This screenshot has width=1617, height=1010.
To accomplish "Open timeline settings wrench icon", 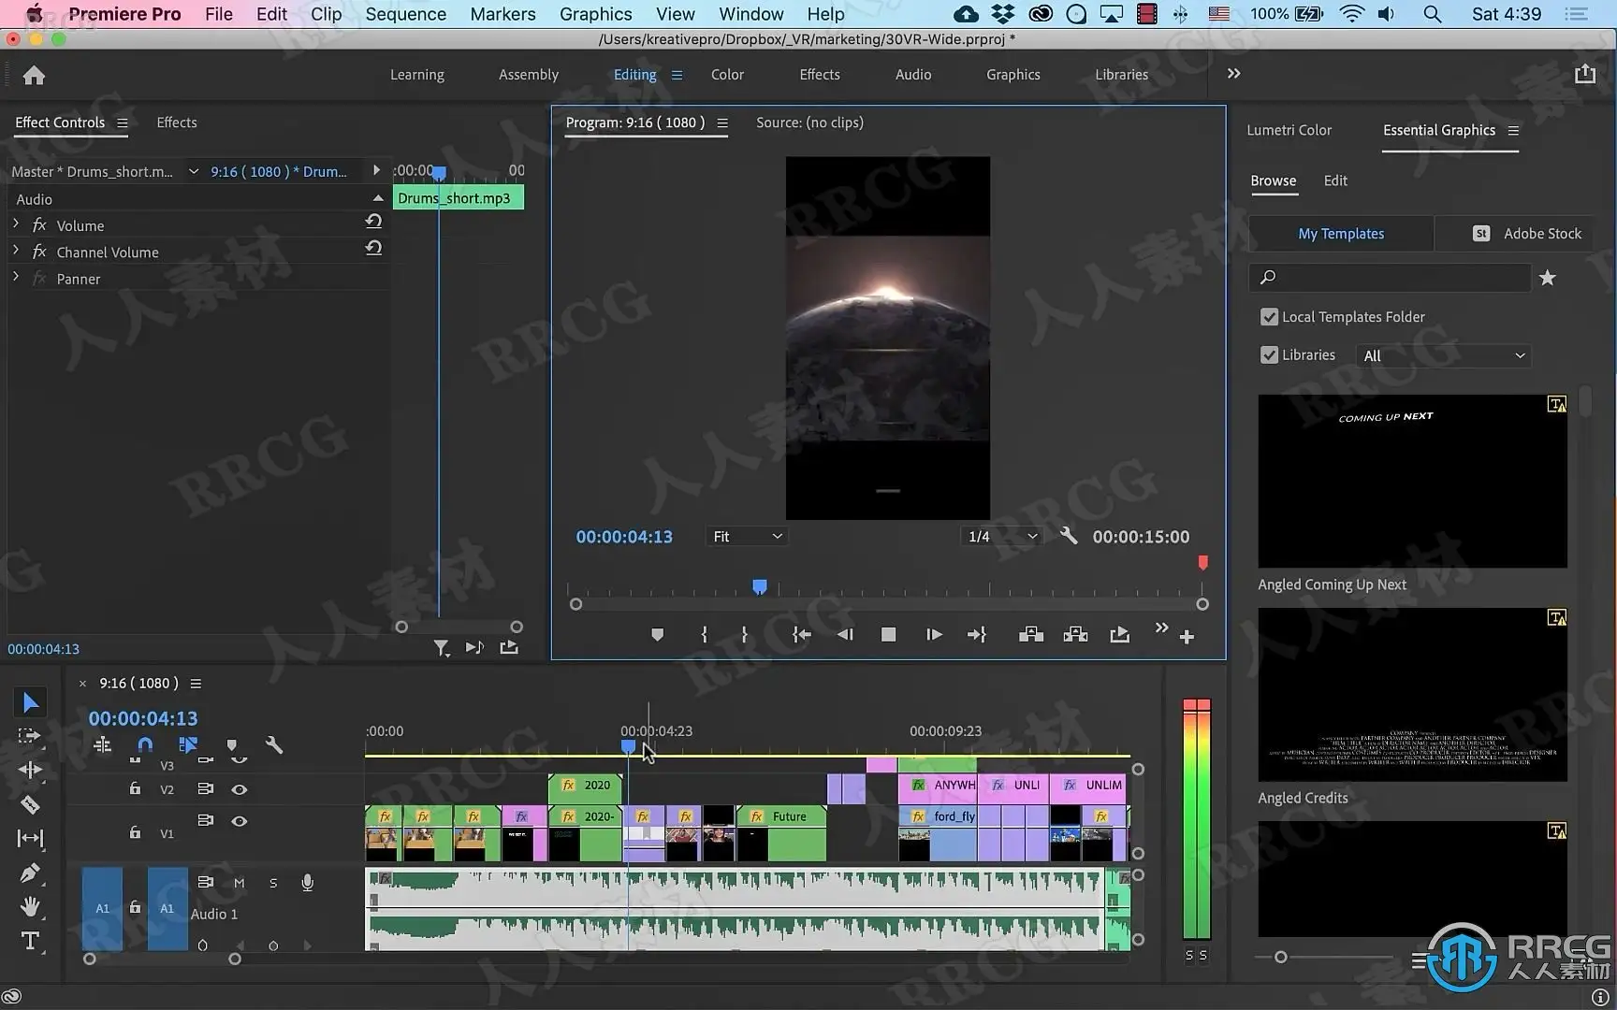I will click(x=273, y=745).
